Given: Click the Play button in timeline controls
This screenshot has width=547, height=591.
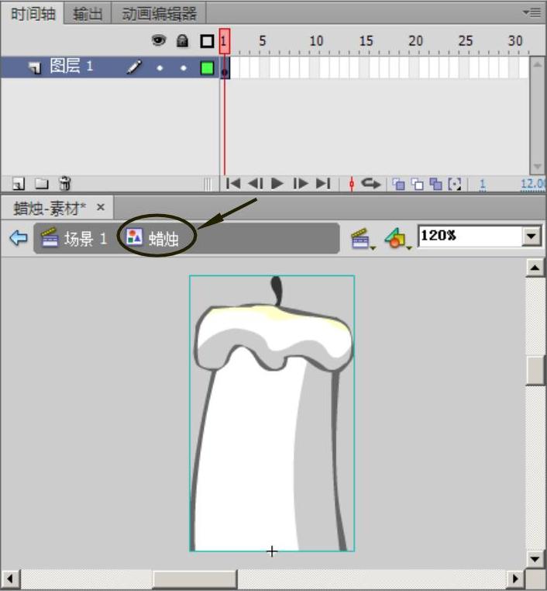Looking at the screenshot, I should coord(277,184).
